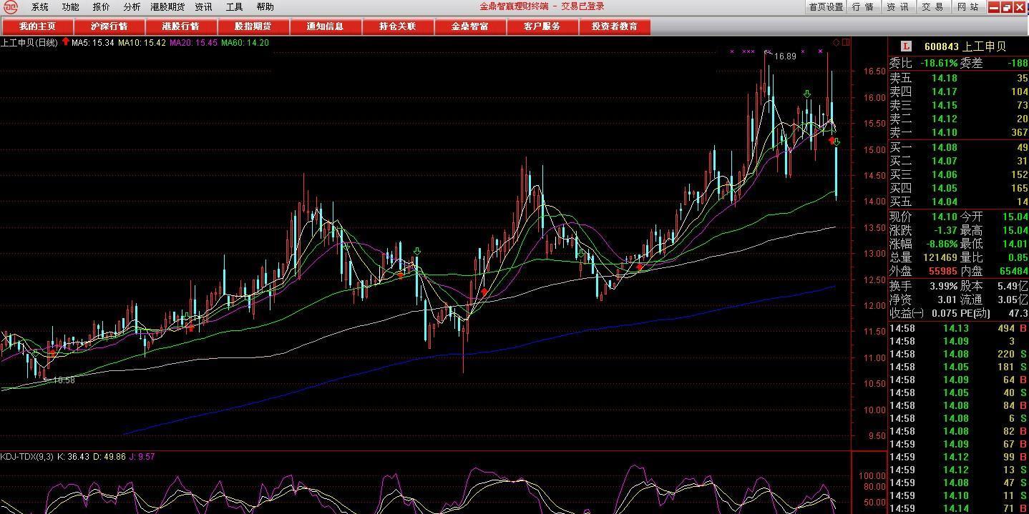This screenshot has height=514, width=1029.
Task: Click the 网站 button at top right
Action: point(967,7)
